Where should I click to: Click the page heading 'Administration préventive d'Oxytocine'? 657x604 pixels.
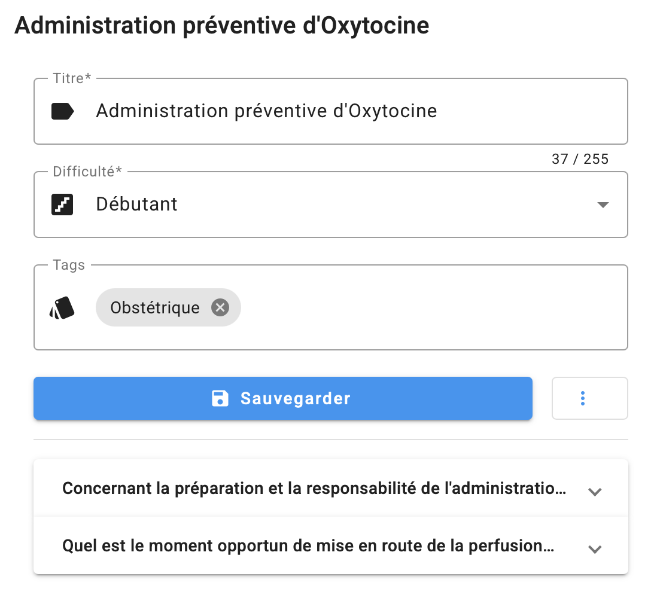click(x=222, y=26)
